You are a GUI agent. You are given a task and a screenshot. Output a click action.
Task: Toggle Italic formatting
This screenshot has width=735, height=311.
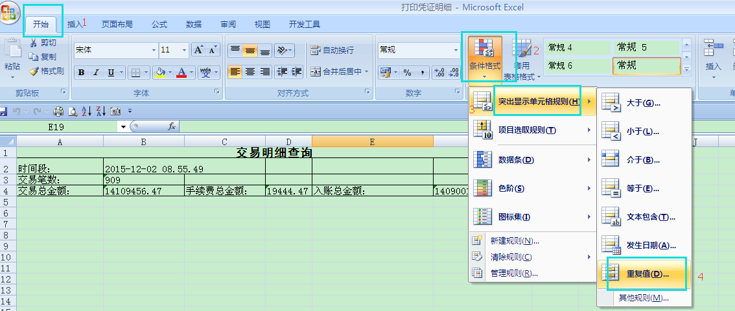[96, 72]
